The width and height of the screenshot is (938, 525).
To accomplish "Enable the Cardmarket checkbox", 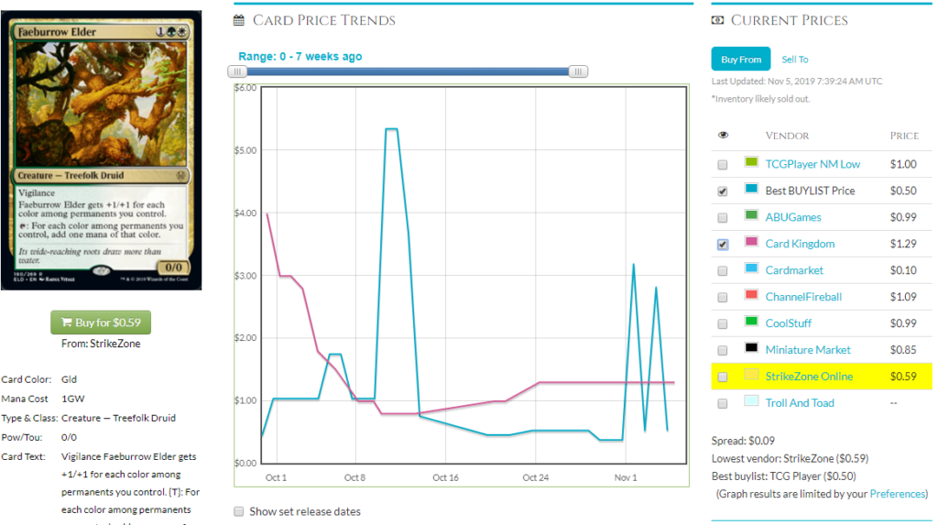I will click(x=723, y=271).
